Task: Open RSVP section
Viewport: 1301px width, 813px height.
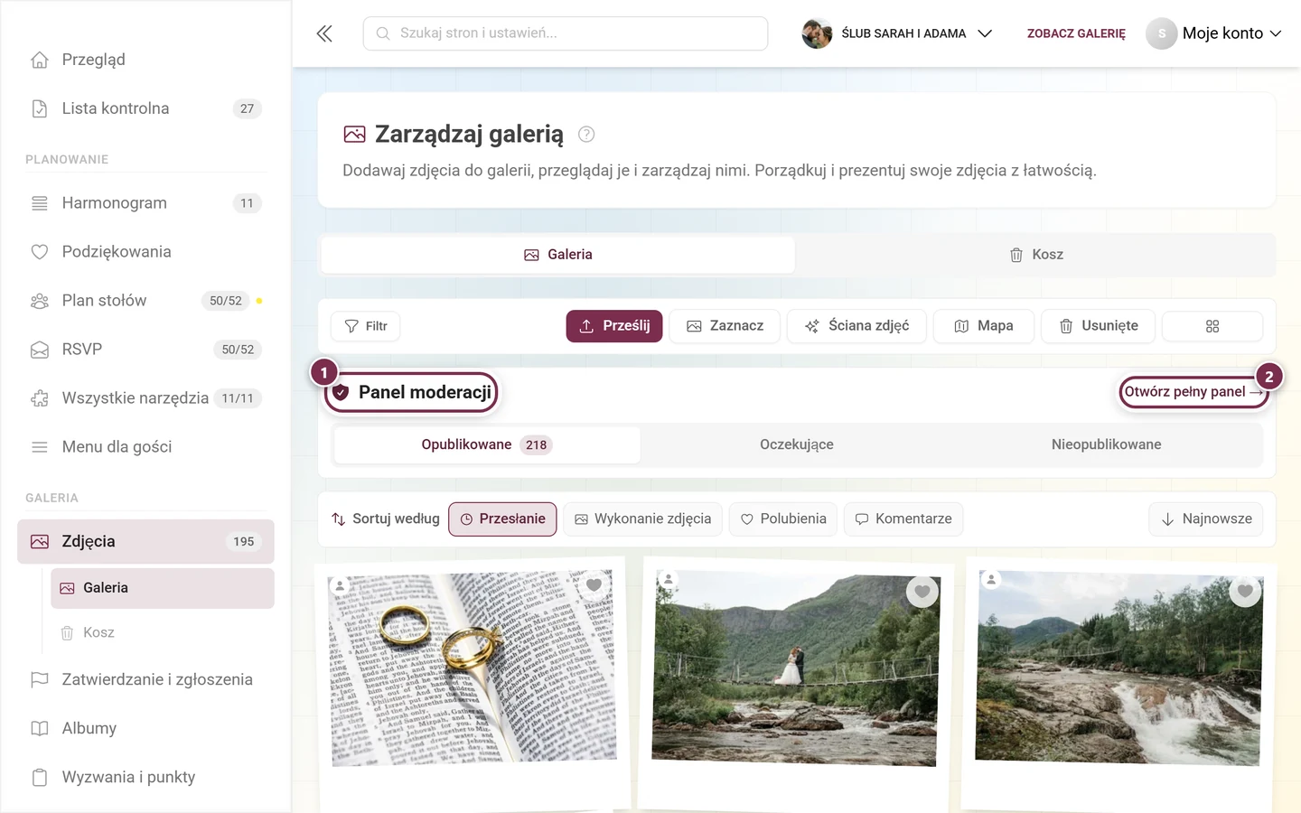Action: [145, 350]
